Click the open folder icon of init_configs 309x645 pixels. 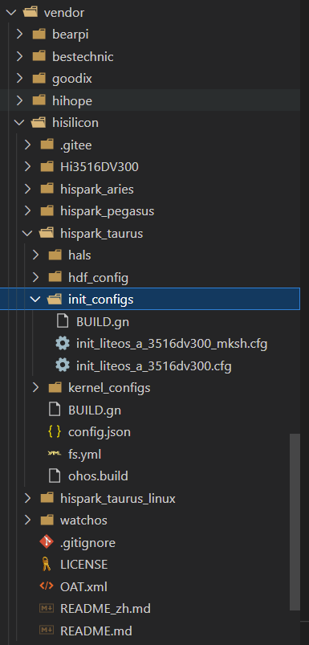coord(55,300)
